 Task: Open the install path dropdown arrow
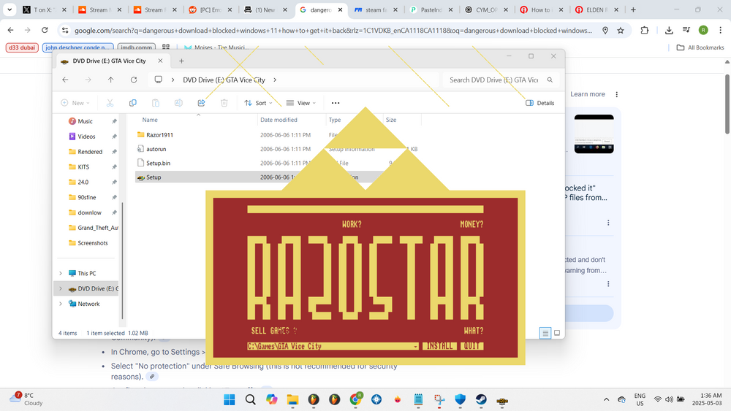415,346
